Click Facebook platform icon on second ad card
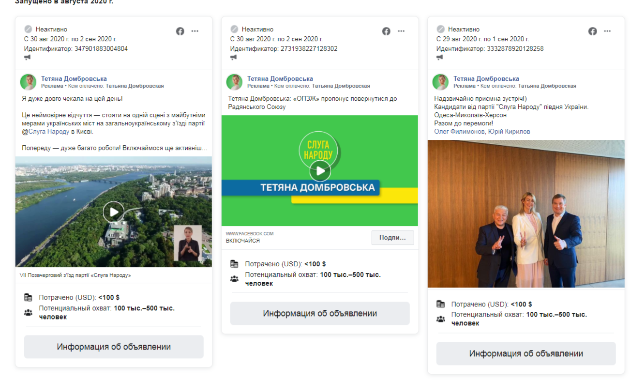This screenshot has width=630, height=381. (386, 31)
